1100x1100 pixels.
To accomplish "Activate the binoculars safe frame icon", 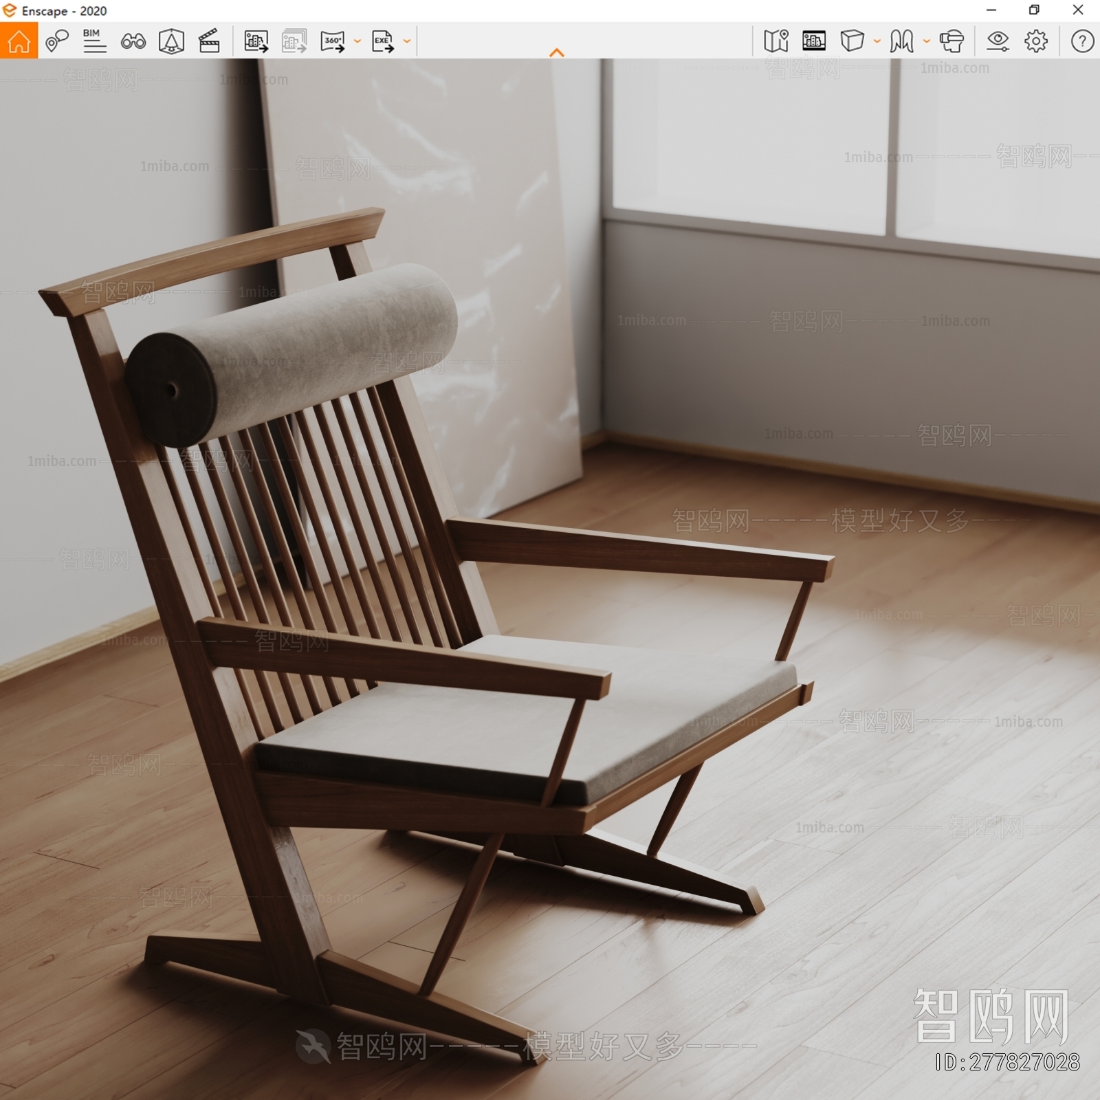I will click(133, 41).
